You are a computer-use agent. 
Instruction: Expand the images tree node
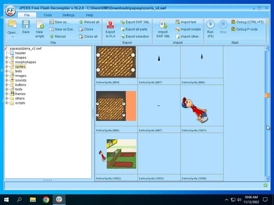point(6,76)
